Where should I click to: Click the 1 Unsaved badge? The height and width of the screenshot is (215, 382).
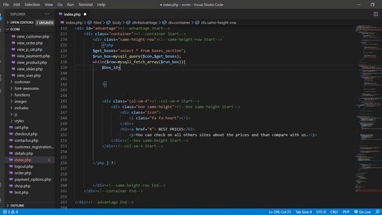pos(45,23)
